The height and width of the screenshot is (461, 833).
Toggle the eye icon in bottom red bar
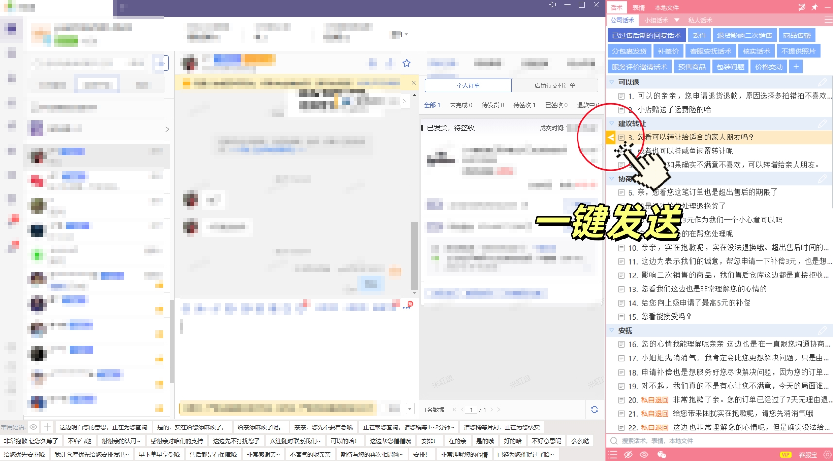pos(644,455)
